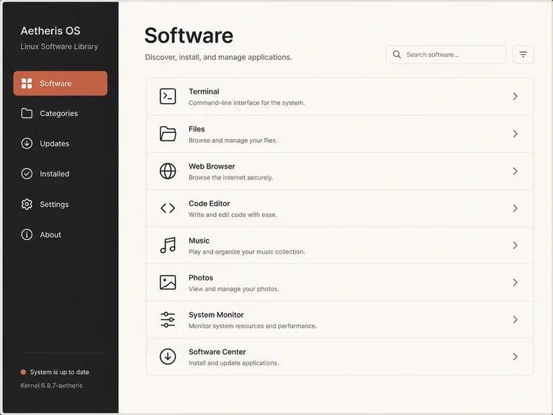This screenshot has width=553, height=415.
Task: Click the Music note icon
Action: click(168, 245)
